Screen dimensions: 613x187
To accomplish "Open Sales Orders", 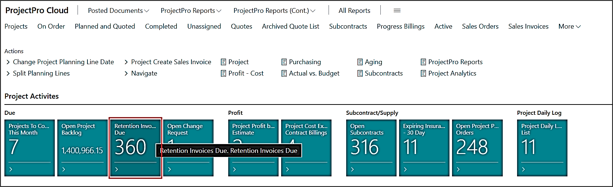I will coord(480,26).
